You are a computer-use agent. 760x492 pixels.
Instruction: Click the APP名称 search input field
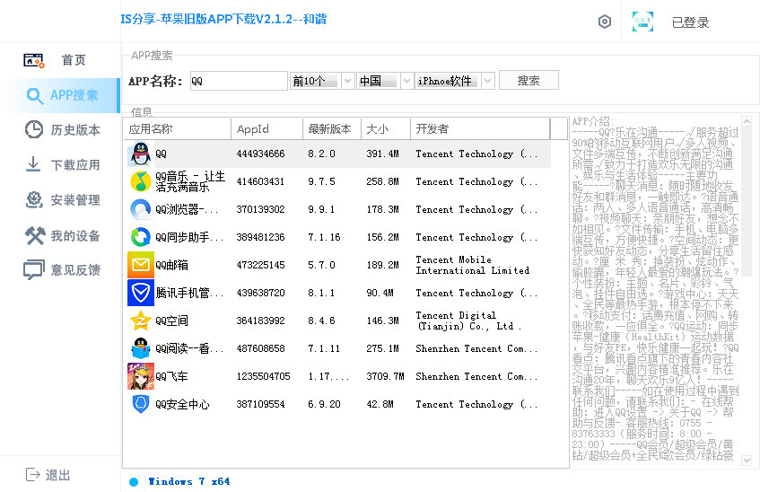[x=239, y=81]
